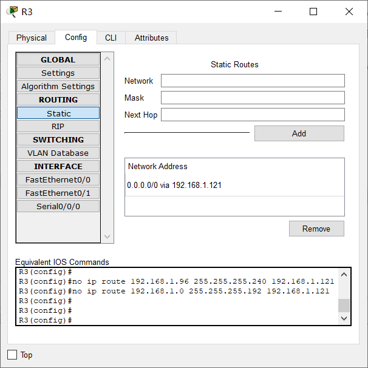The height and width of the screenshot is (368, 368).
Task: Enable the Top checkbox
Action: point(12,355)
